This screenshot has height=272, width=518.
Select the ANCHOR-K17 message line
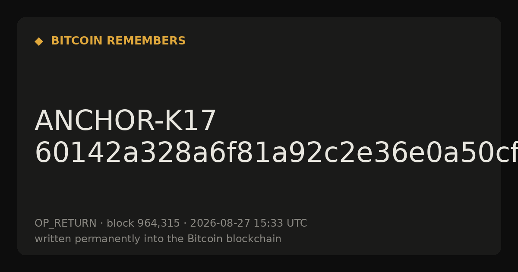pyautogui.click(x=125, y=121)
